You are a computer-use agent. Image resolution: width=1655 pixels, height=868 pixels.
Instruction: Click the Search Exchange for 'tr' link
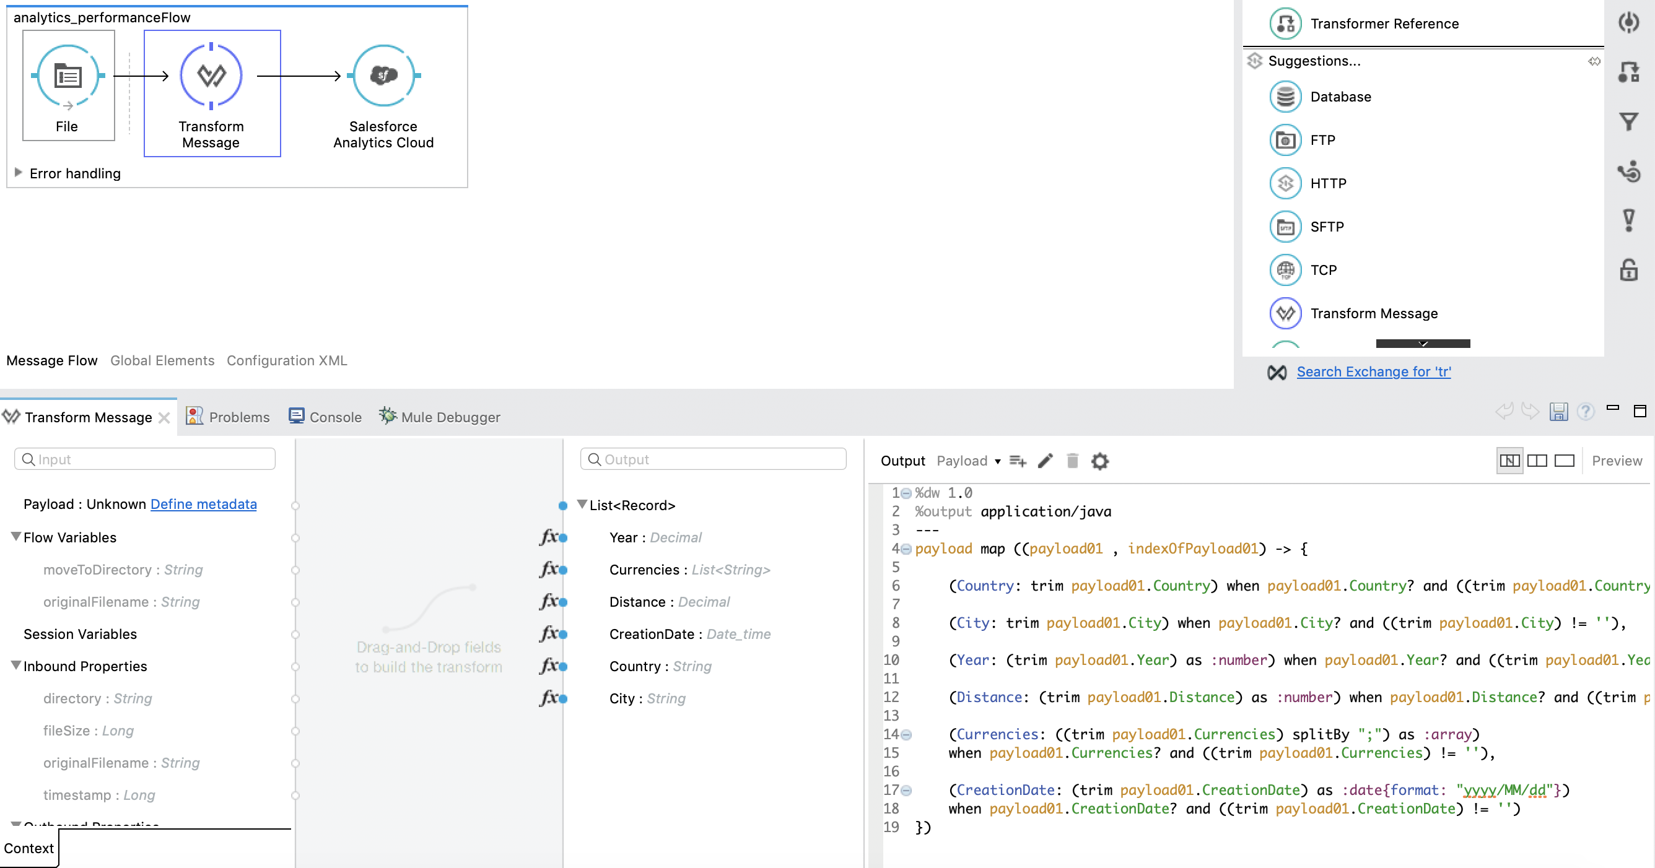1374,371
